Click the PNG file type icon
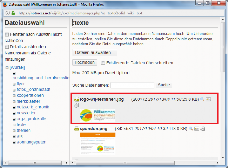 (x=77, y=129)
